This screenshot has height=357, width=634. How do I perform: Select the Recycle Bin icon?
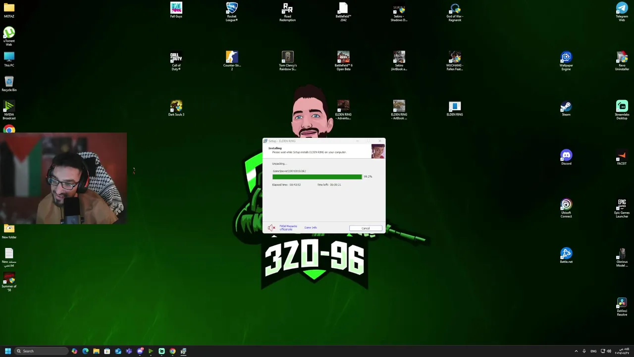[x=9, y=84]
